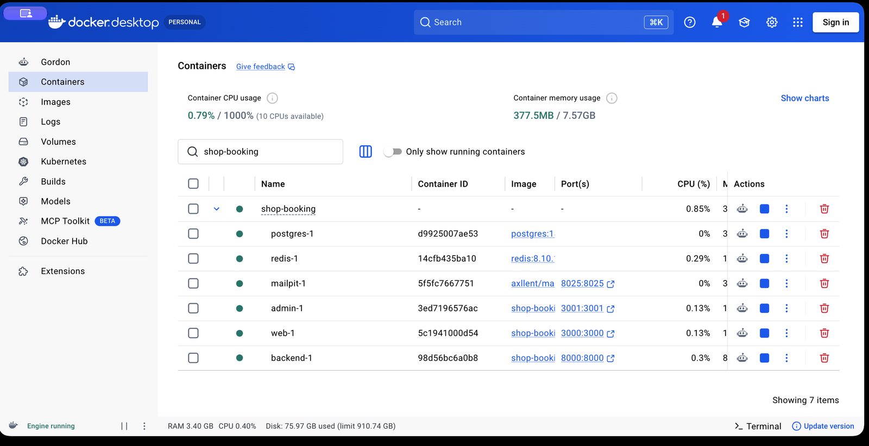Screen dimensions: 869x446
Task: Delete the redis-1 container
Action: pos(824,259)
